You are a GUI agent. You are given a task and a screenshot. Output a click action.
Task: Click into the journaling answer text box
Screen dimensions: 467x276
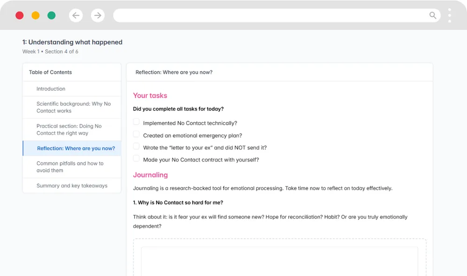[x=279, y=262]
